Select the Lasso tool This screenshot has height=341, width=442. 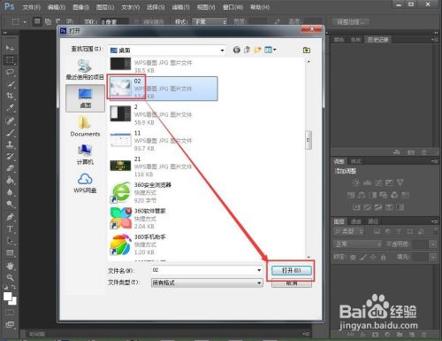(10, 72)
